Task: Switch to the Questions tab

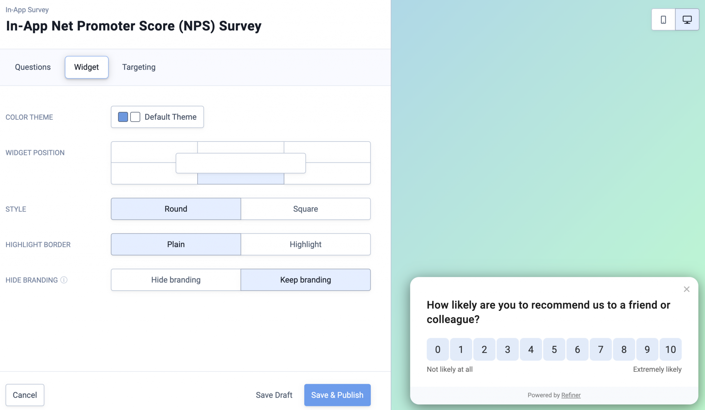Action: 32,67
